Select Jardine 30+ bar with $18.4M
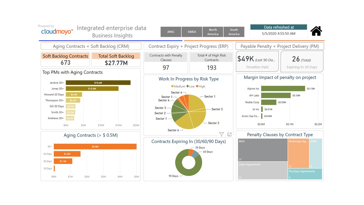 [98, 83]
